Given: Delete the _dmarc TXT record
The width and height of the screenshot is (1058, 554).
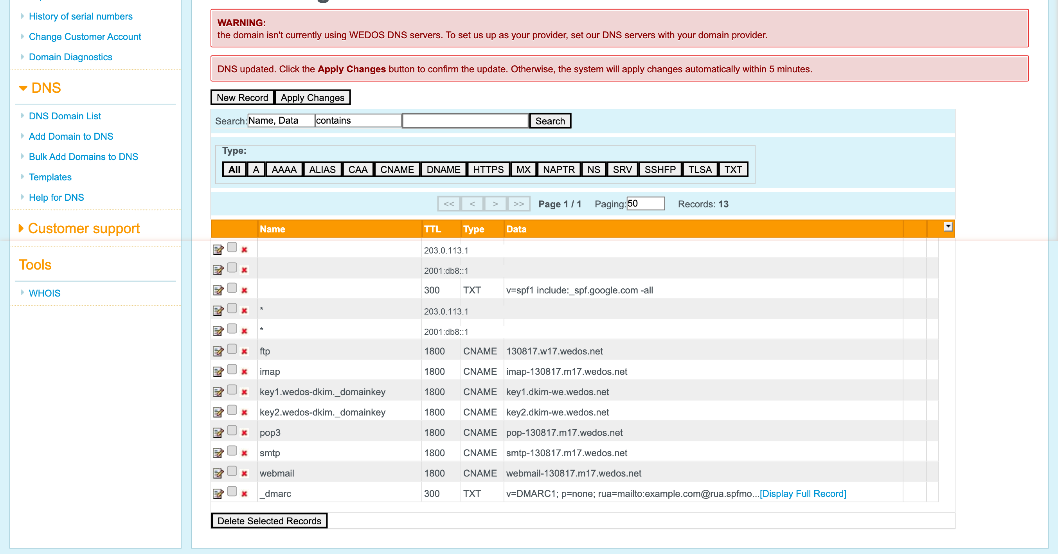Looking at the screenshot, I should (244, 493).
